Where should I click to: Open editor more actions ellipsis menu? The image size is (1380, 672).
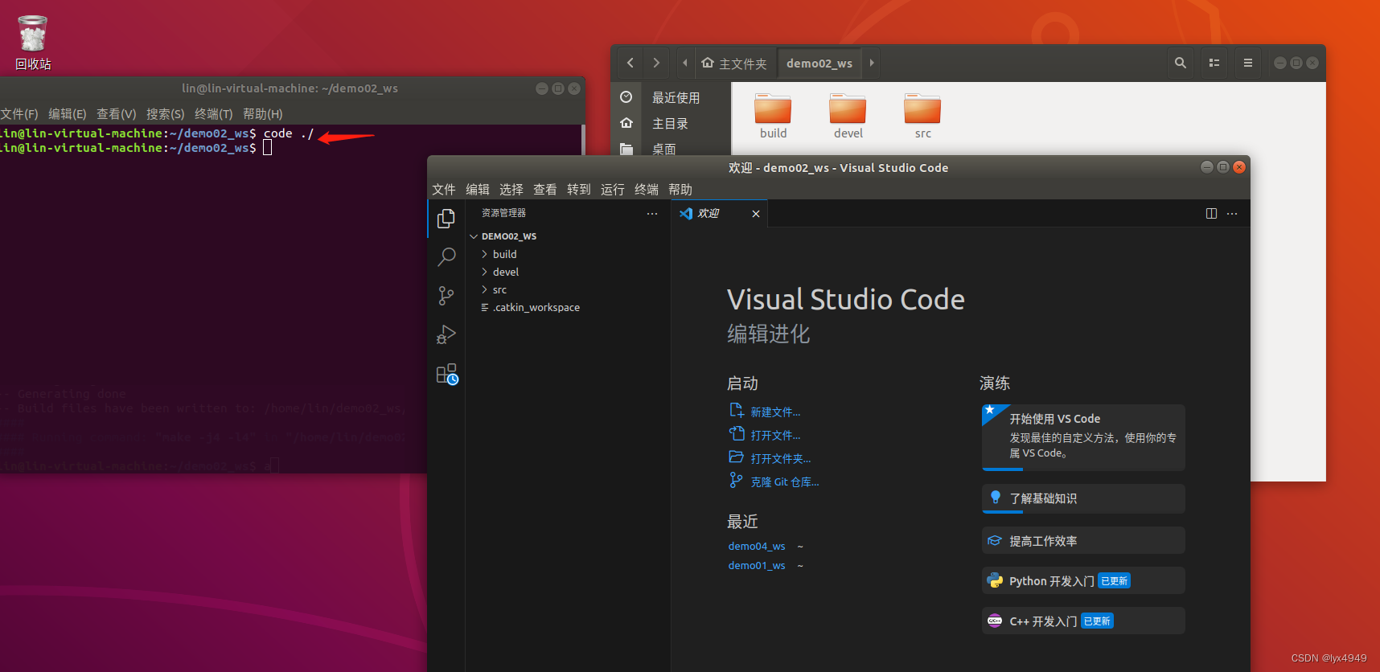coord(1232,213)
